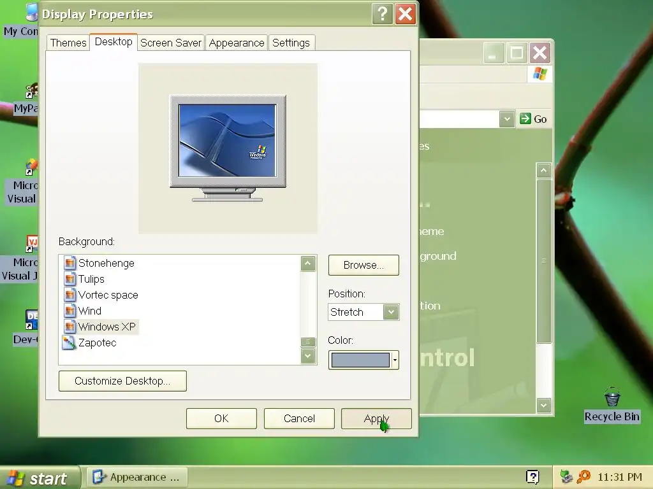Viewport: 653px width, 489px height.
Task: Click the taskbar help question-mark icon
Action: pyautogui.click(x=532, y=477)
